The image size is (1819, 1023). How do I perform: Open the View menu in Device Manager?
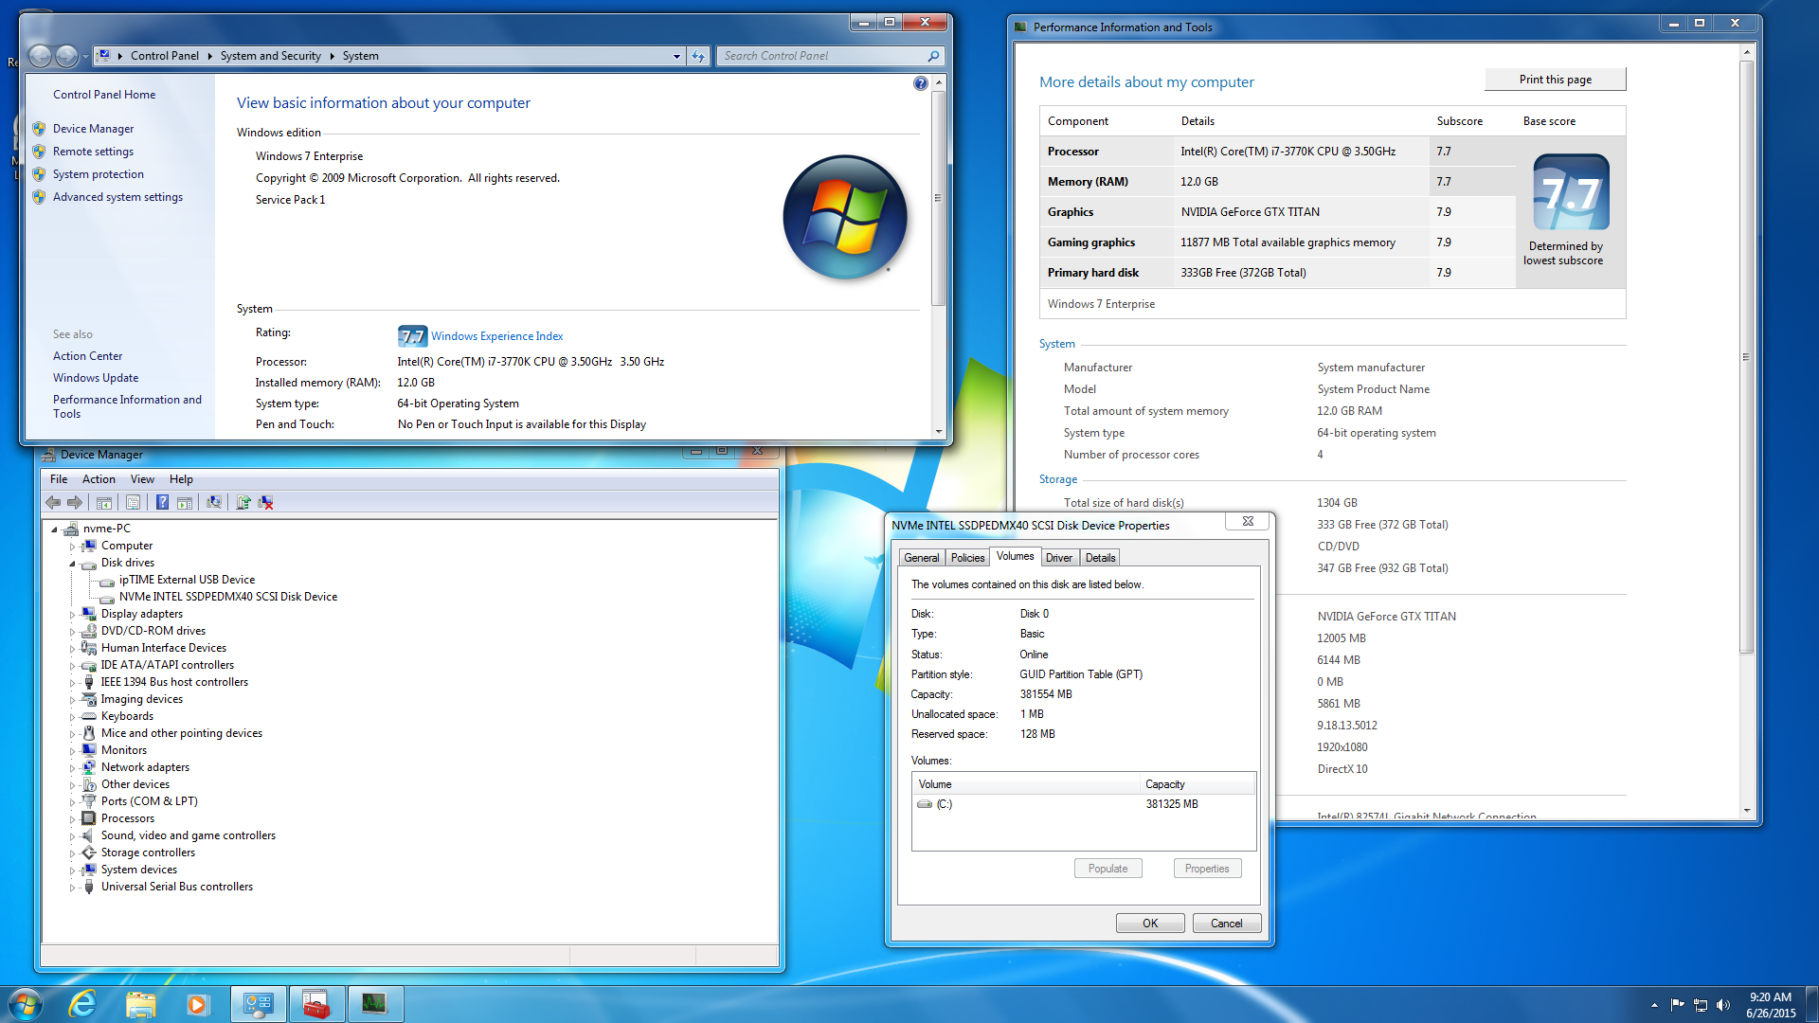click(142, 479)
